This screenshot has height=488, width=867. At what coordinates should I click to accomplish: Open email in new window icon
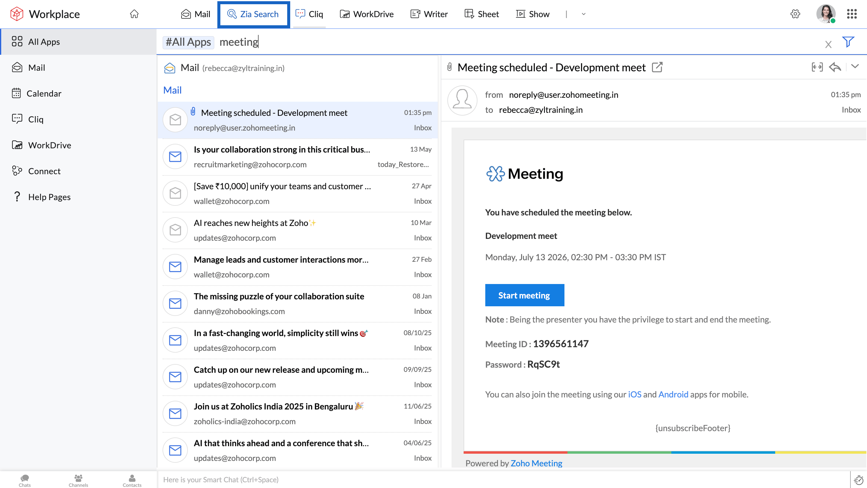(x=657, y=67)
